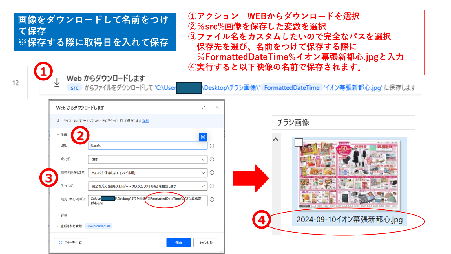
Task: Expand the 生成された変数 section
Action: 69,226
